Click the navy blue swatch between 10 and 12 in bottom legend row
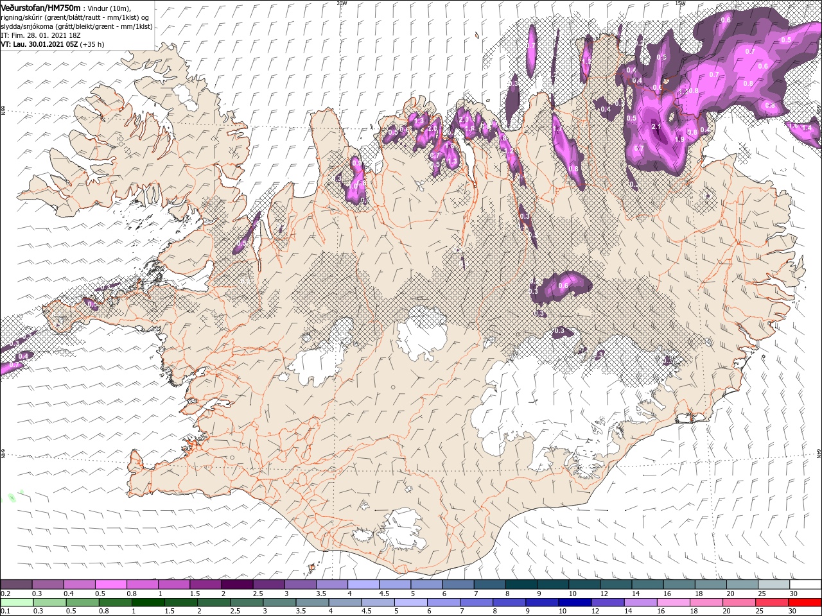The image size is (822, 616). 575,602
